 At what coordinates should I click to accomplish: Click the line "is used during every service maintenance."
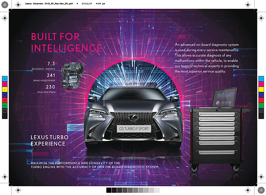pyautogui.click(x=207, y=50)
